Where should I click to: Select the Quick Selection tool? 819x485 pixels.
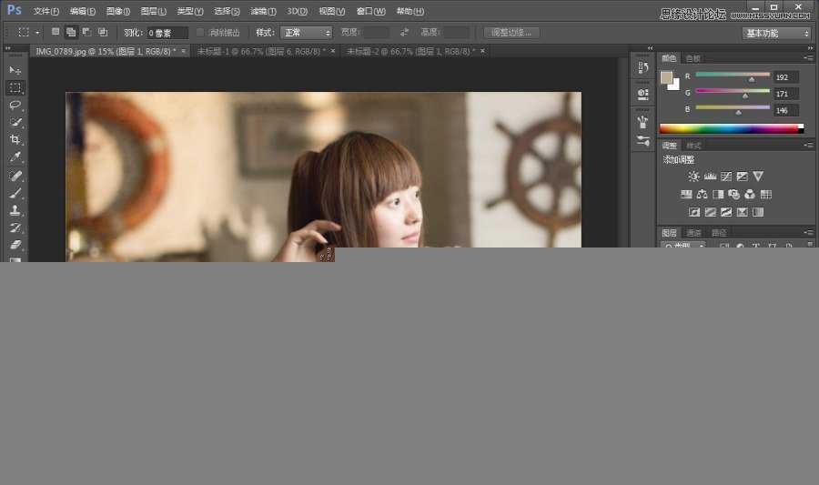15,122
